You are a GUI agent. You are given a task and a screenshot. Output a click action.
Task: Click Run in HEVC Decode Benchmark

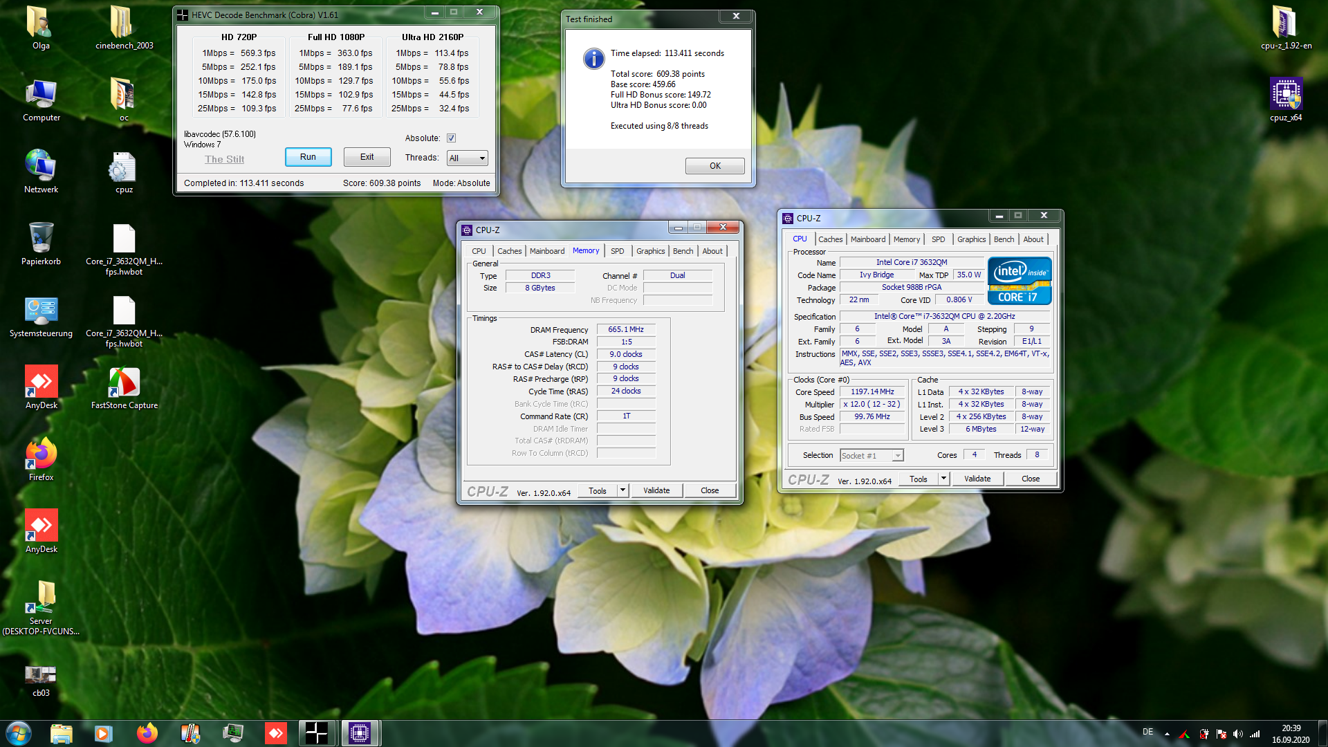(x=308, y=157)
